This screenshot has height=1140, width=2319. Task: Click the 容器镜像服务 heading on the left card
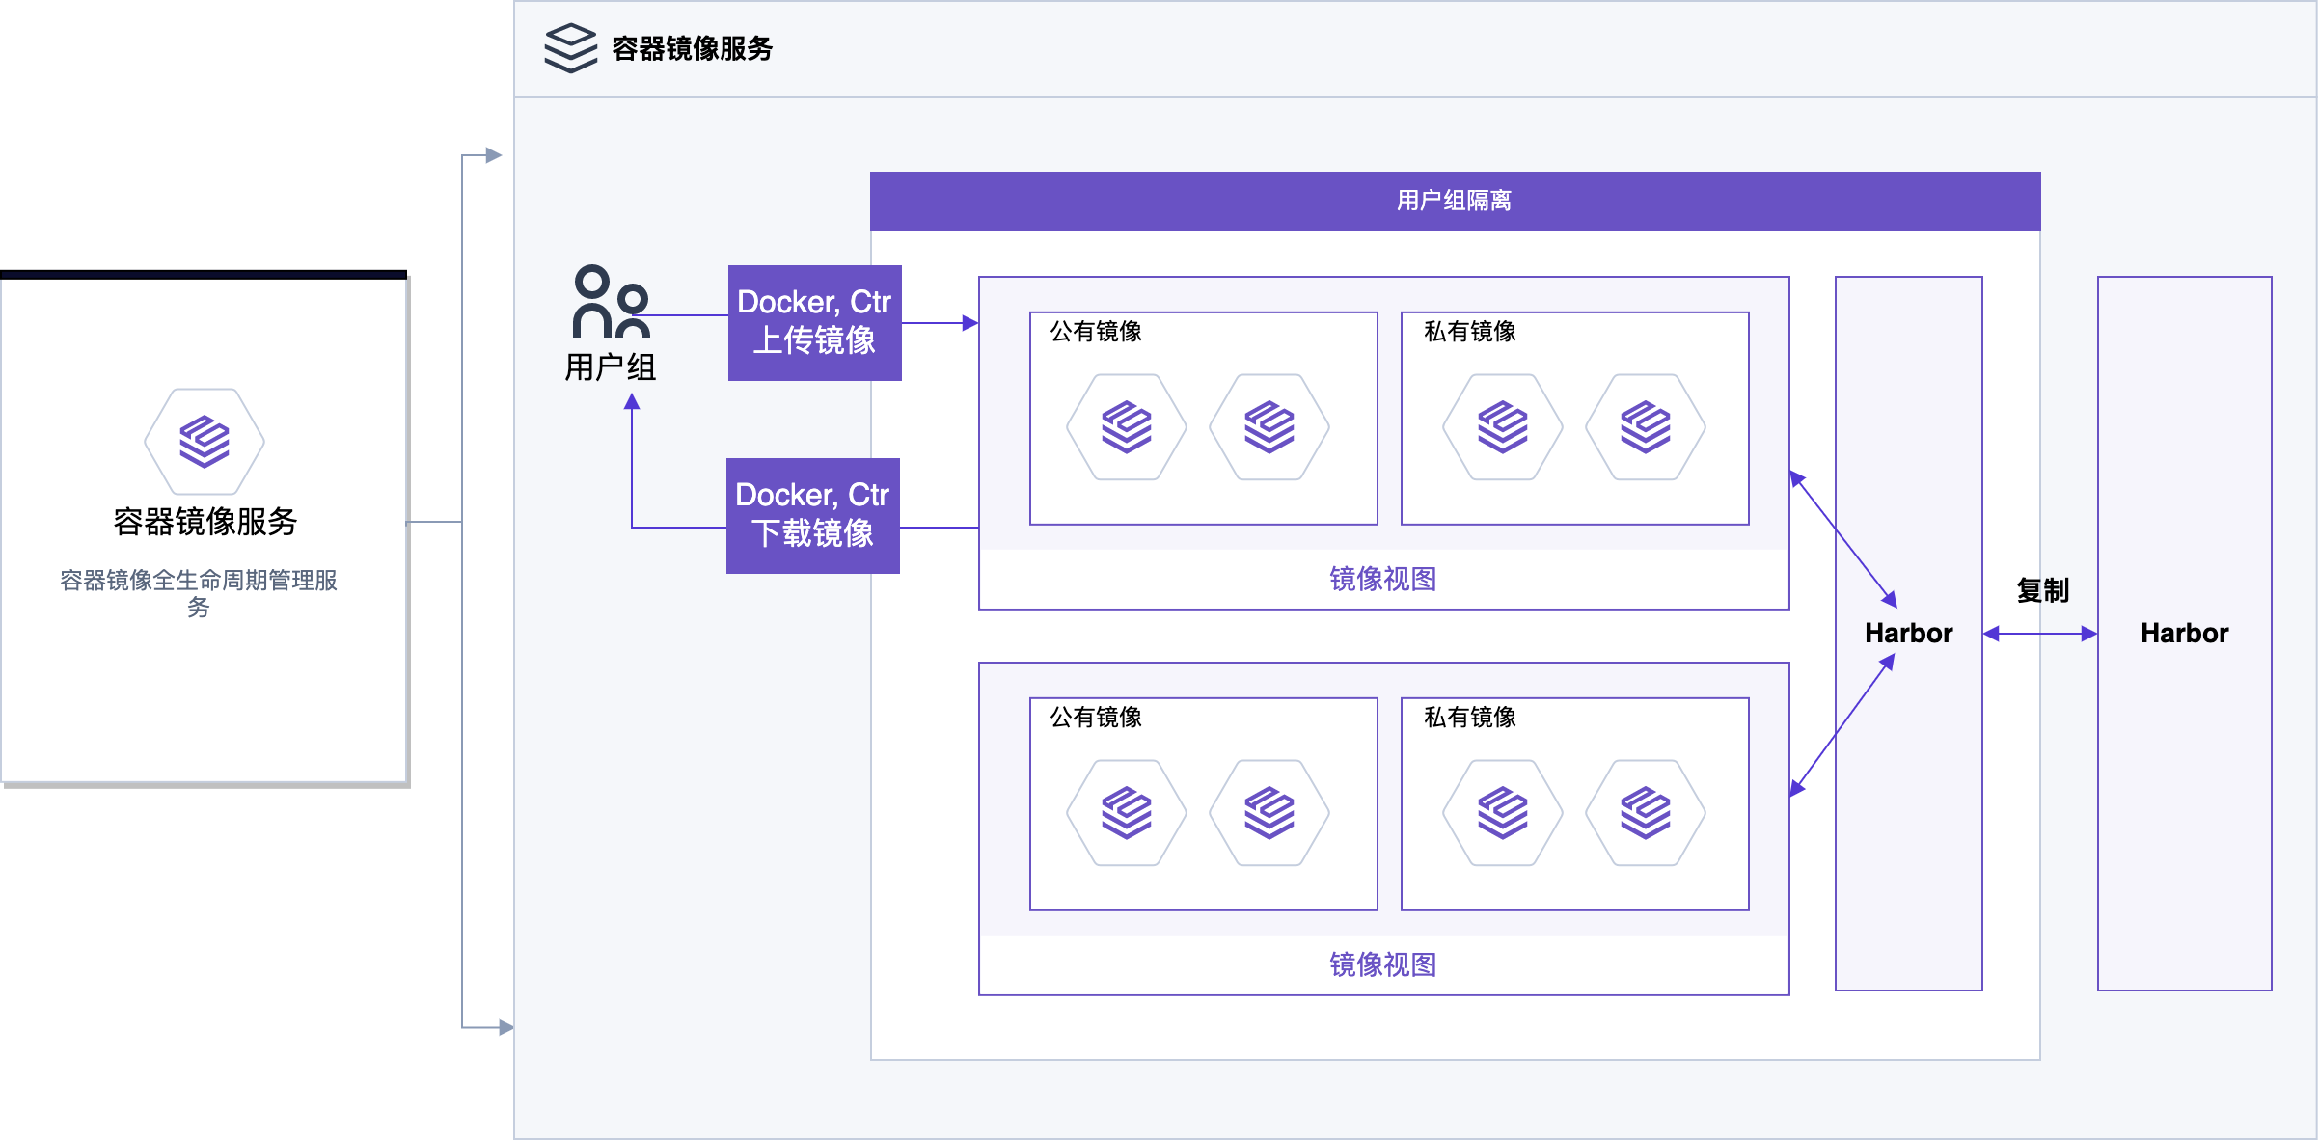click(205, 522)
